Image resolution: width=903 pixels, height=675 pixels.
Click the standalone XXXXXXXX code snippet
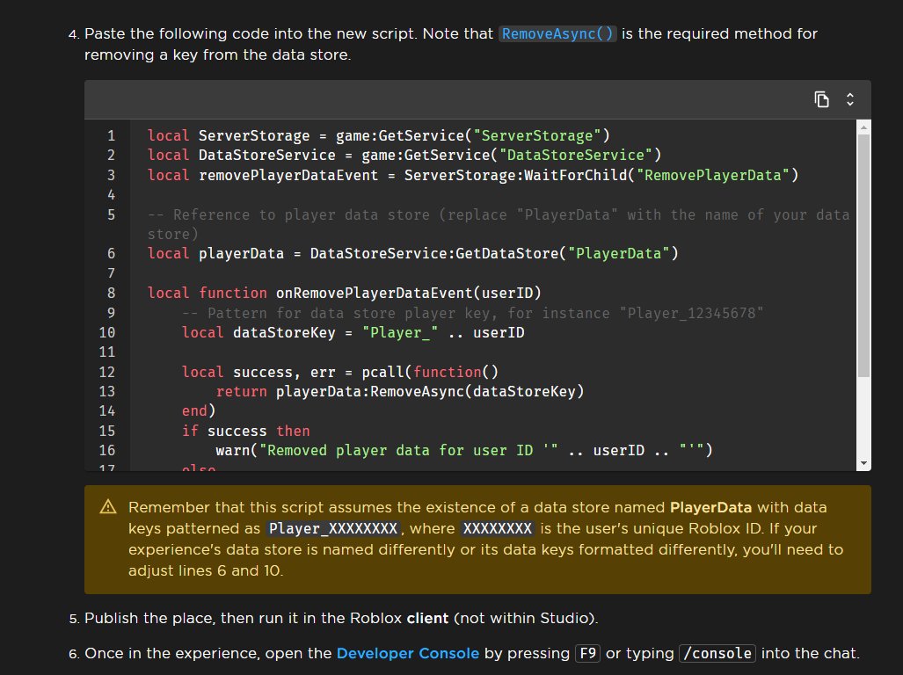pos(498,528)
